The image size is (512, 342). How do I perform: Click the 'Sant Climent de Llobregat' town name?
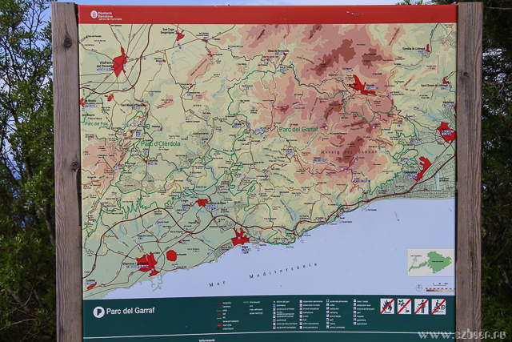(434, 86)
